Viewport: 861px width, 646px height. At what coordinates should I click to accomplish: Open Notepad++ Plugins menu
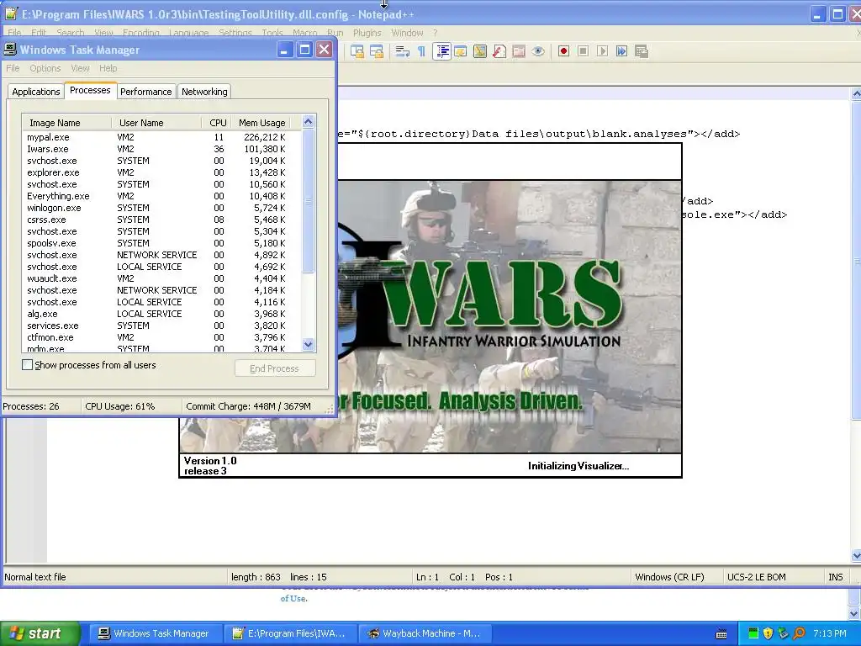[367, 33]
